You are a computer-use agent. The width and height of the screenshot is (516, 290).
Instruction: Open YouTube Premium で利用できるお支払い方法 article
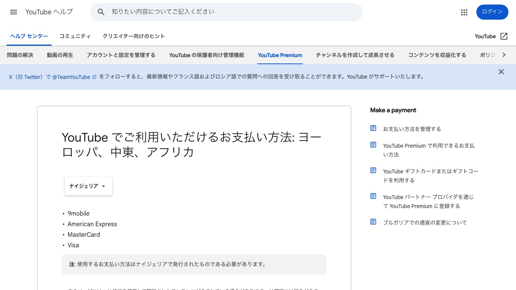tap(429, 150)
